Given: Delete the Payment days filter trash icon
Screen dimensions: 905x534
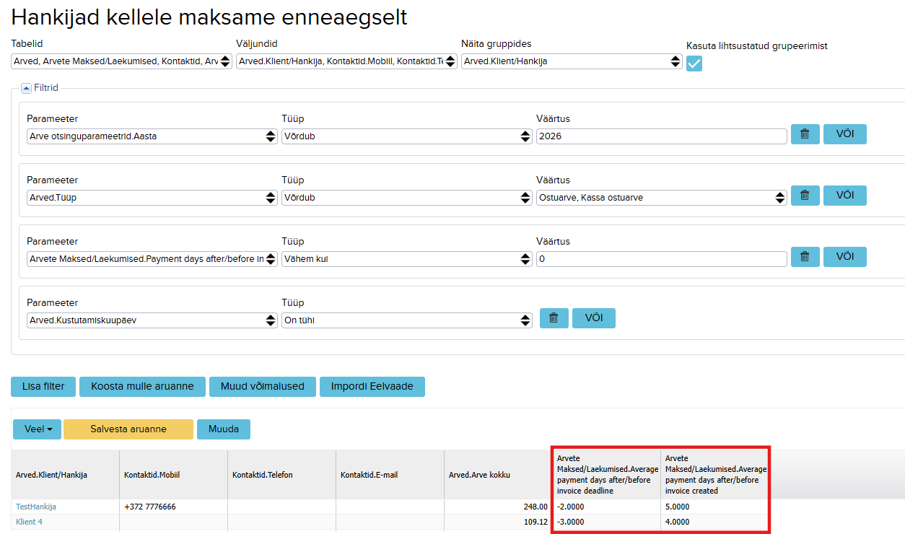Looking at the screenshot, I should point(805,257).
